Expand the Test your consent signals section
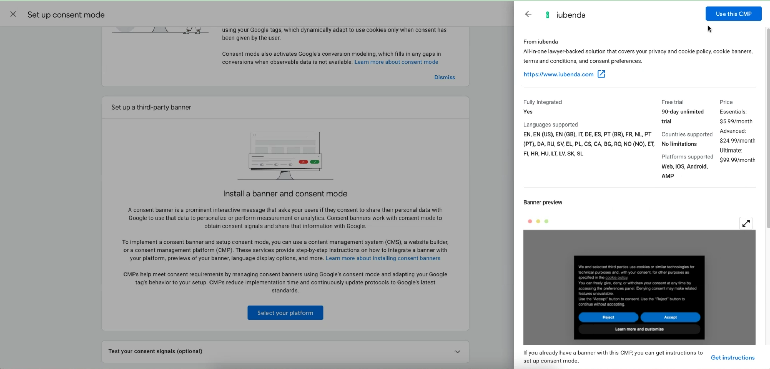This screenshot has height=369, width=770. 457,351
